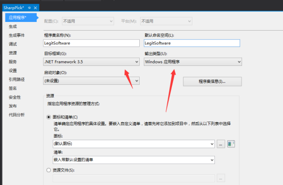Go to the 引用路径 page
This screenshot has height=185, width=283.
coord(16,80)
